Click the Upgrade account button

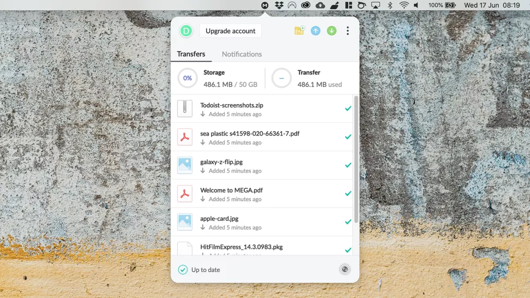pos(231,31)
